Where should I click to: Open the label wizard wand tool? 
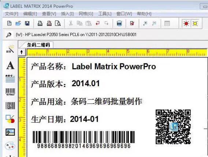point(10,49)
